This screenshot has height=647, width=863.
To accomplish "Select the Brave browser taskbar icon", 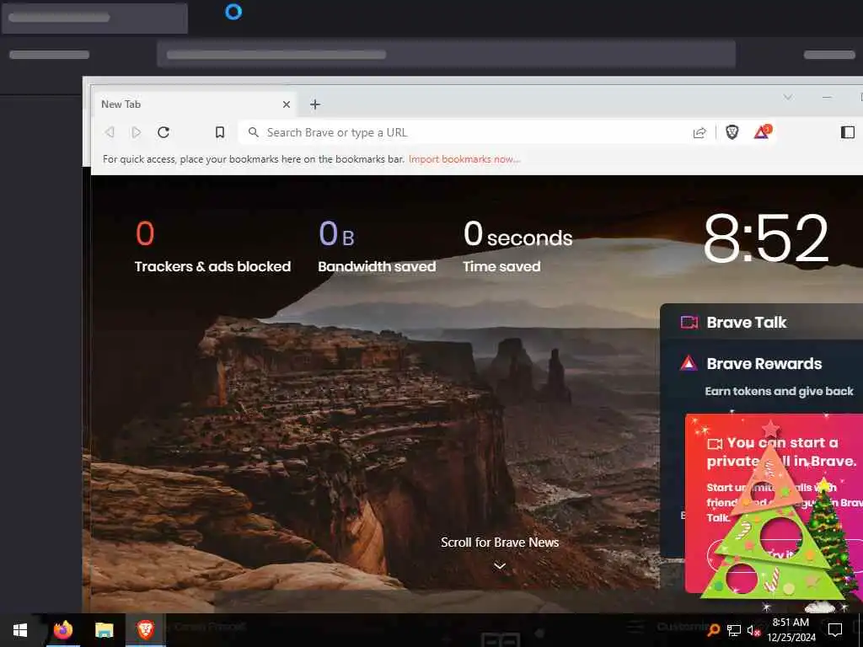I will coord(145,630).
